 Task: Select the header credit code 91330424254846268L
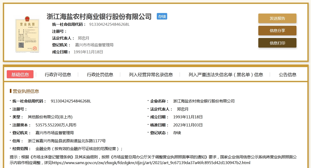(x=109, y=24)
